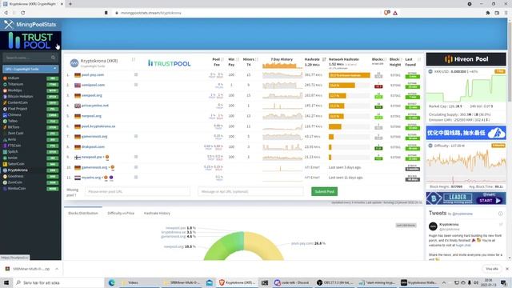Viewport: 512px width, 288px height.
Task: Show hidden system tray icons
Action: click(x=444, y=282)
